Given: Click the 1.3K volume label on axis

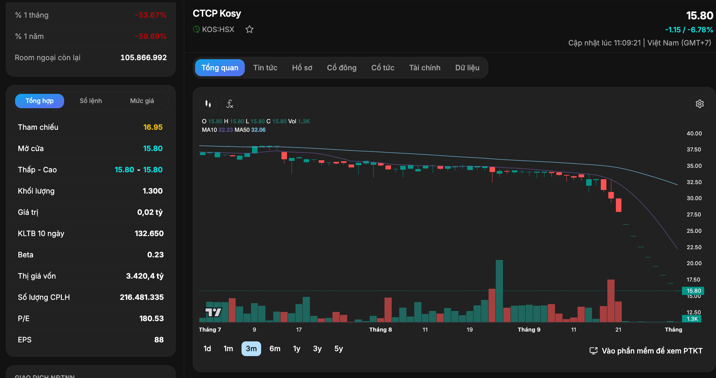Looking at the screenshot, I should [692, 319].
